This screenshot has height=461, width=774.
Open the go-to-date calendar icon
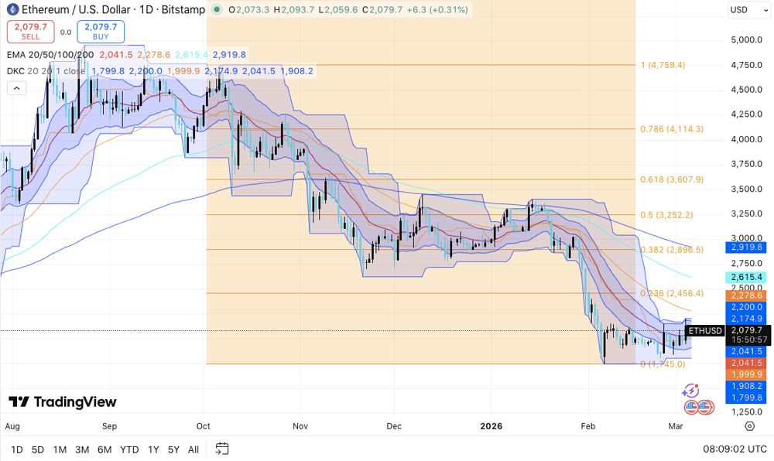click(222, 449)
